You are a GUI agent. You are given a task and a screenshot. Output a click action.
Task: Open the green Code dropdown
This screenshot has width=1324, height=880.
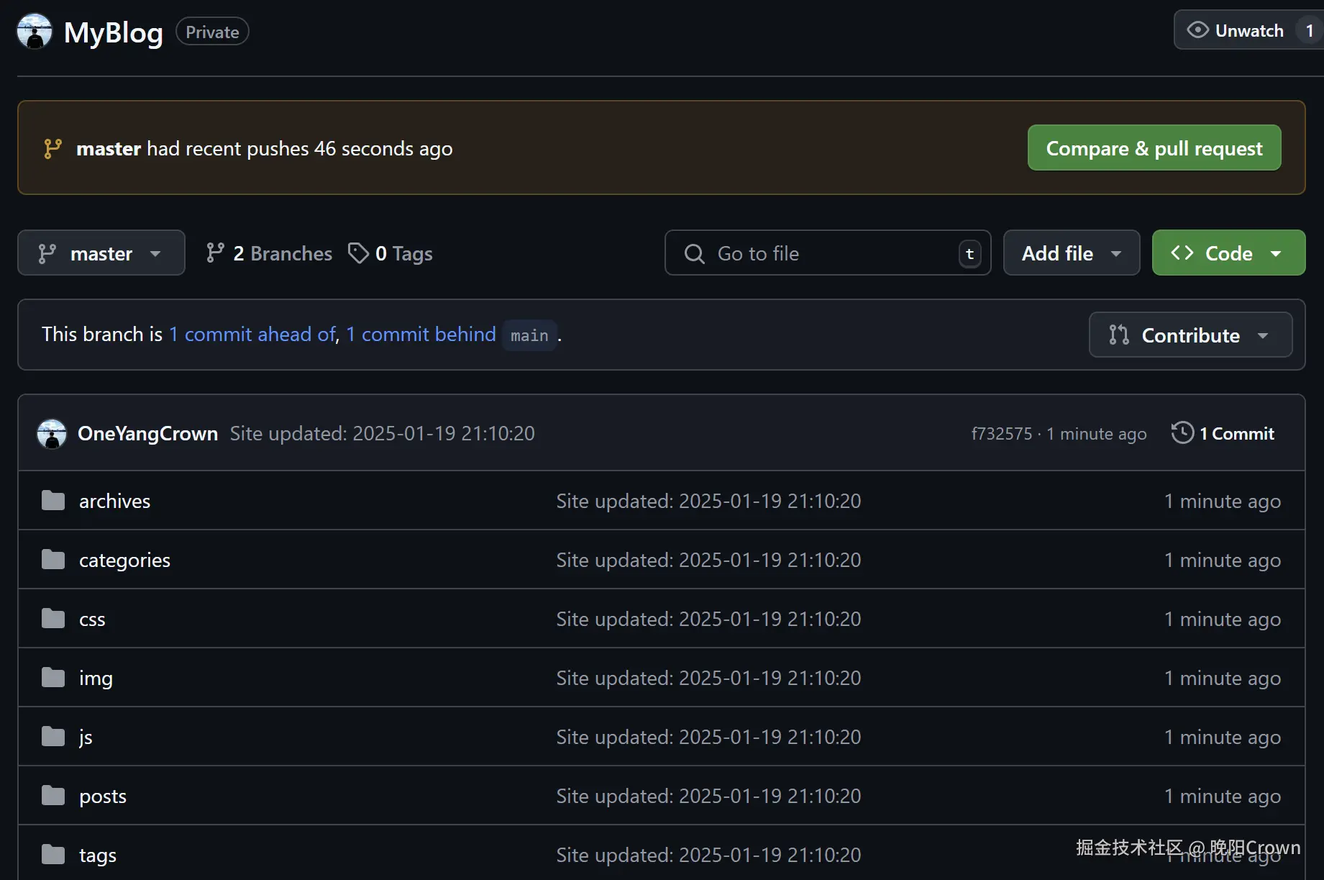click(x=1228, y=253)
